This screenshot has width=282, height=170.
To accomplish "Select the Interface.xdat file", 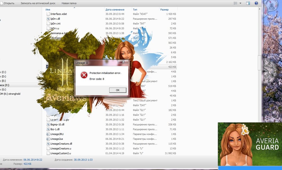I will (x=59, y=14).
